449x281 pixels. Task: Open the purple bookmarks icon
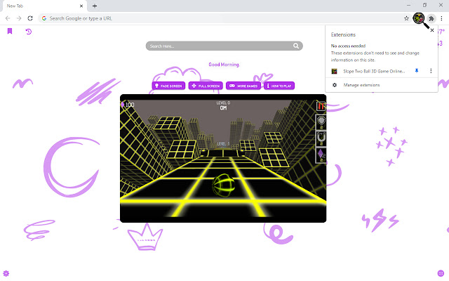click(x=10, y=32)
